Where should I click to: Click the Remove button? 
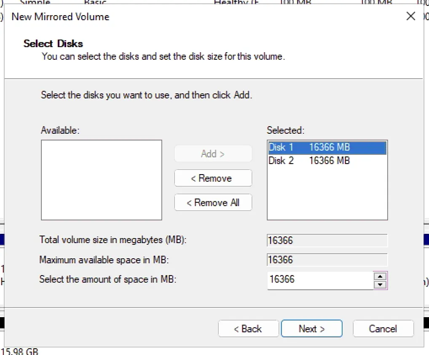point(213,178)
